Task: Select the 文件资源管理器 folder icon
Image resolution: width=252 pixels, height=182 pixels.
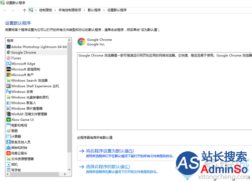Action: pyautogui.click(x=9, y=159)
